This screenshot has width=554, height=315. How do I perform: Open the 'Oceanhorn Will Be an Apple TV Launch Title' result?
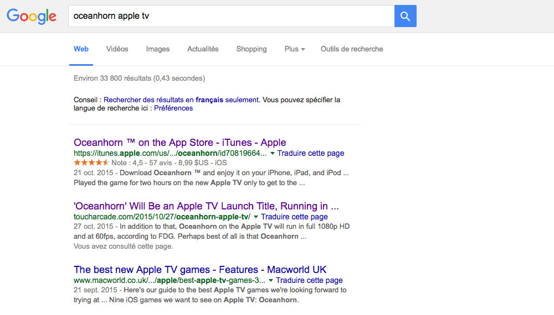point(206,206)
